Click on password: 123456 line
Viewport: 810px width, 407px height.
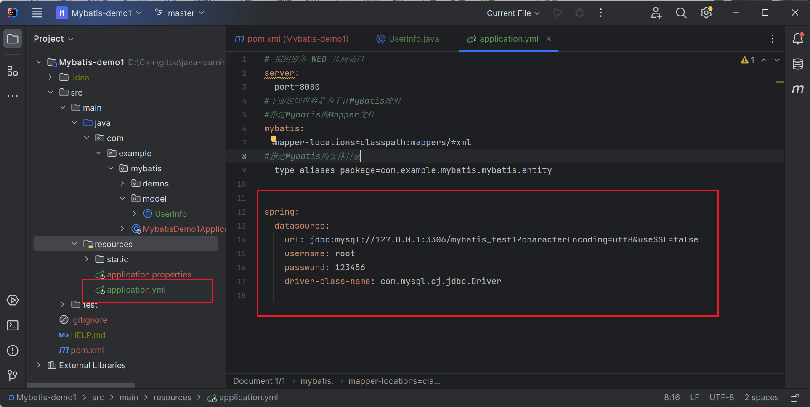324,268
